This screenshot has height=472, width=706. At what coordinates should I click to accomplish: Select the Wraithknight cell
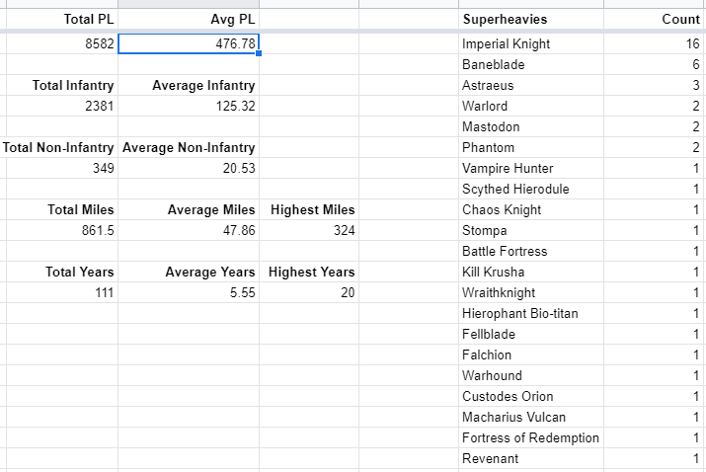[531, 292]
